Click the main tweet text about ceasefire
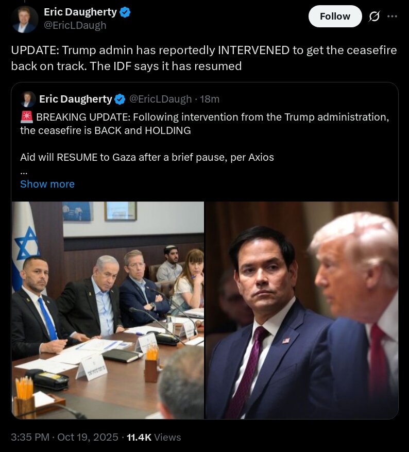409x452 pixels. pyautogui.click(x=204, y=58)
